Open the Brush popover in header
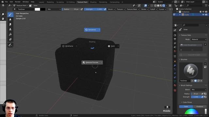Viewport: 209px width, 117px height. [111, 9]
